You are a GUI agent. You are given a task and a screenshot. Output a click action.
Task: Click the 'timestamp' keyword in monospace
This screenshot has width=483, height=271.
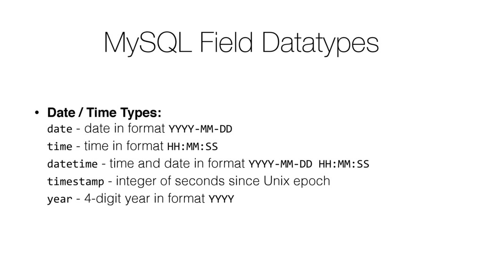click(76, 181)
